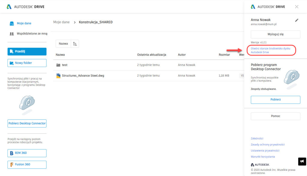Viewport: 307px width, 176px height.
Task: Open the older Autodesk Drive environment link
Action: [x=270, y=50]
